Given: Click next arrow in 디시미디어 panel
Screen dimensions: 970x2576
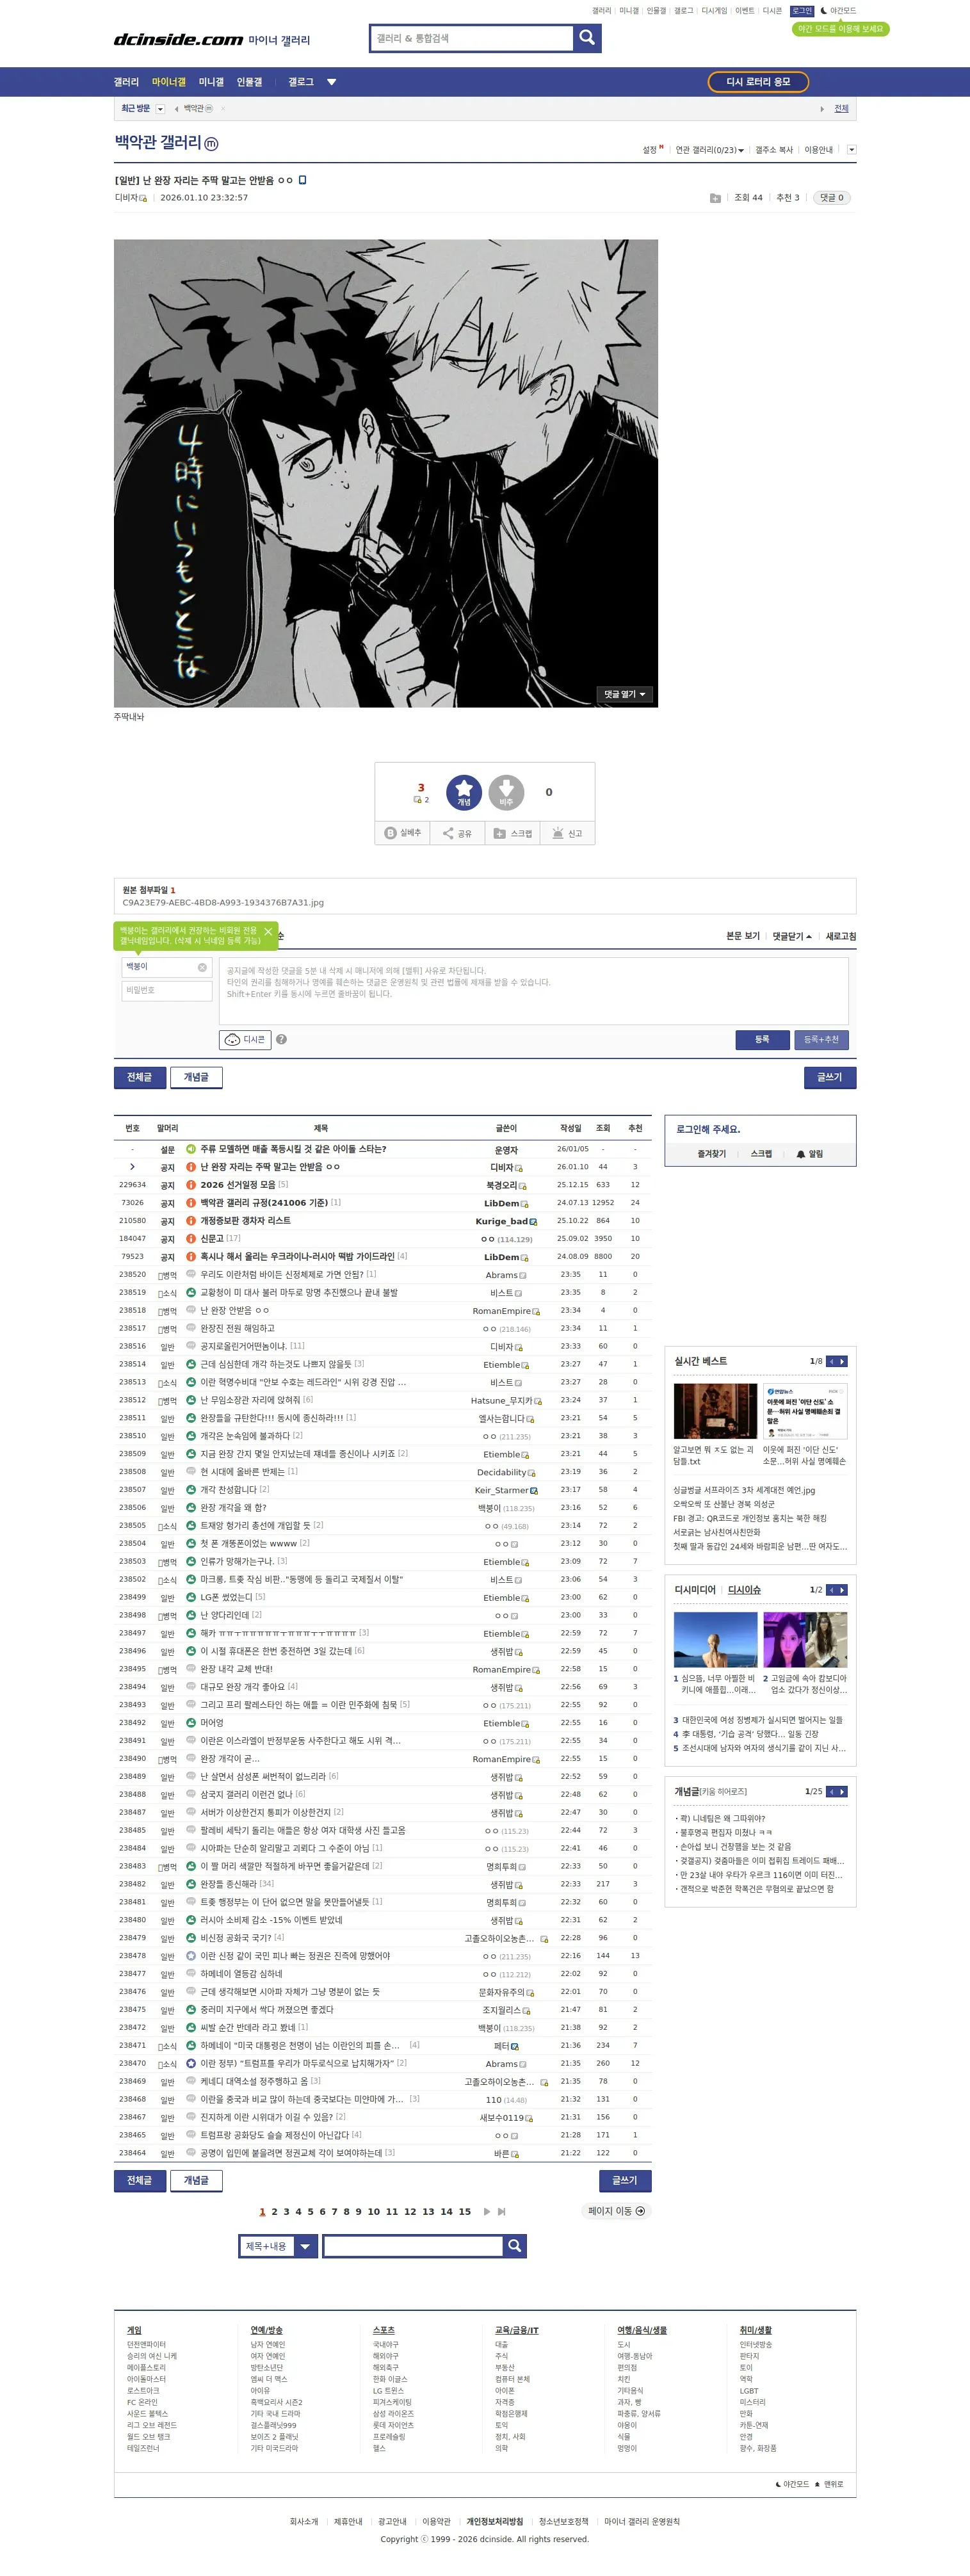Looking at the screenshot, I should coord(842,1589).
